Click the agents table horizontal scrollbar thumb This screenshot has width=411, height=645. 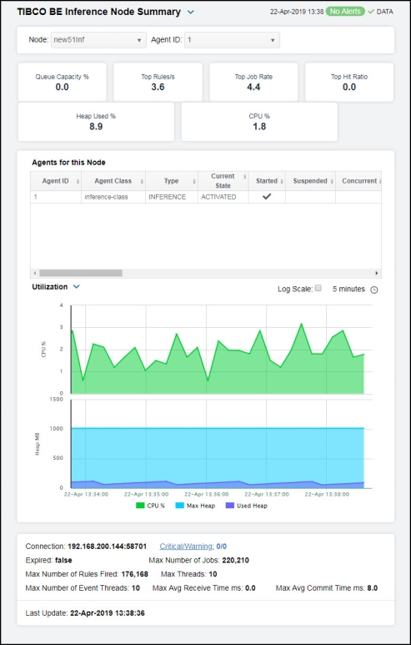(x=81, y=273)
